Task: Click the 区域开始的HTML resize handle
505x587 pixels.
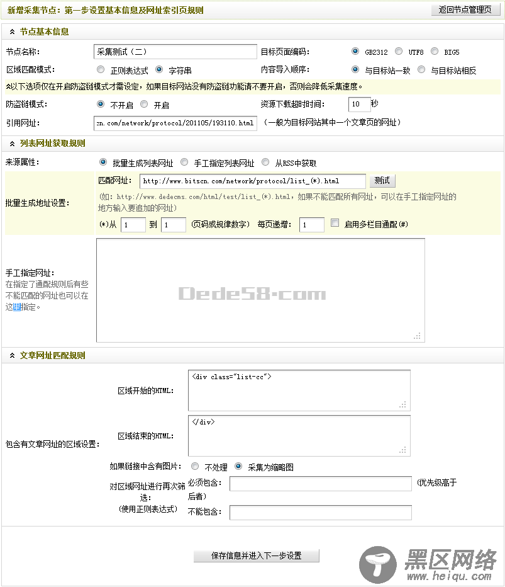Action: (x=402, y=405)
